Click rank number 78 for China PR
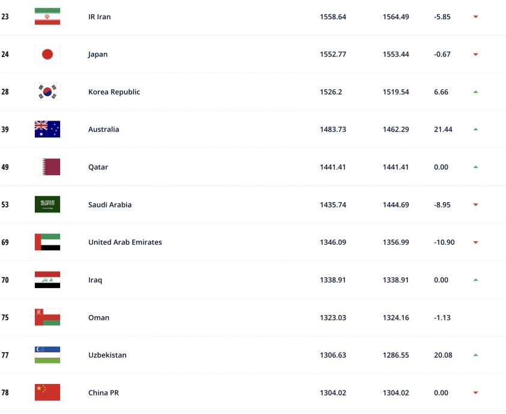This screenshot has height=414, width=506. tap(5, 393)
